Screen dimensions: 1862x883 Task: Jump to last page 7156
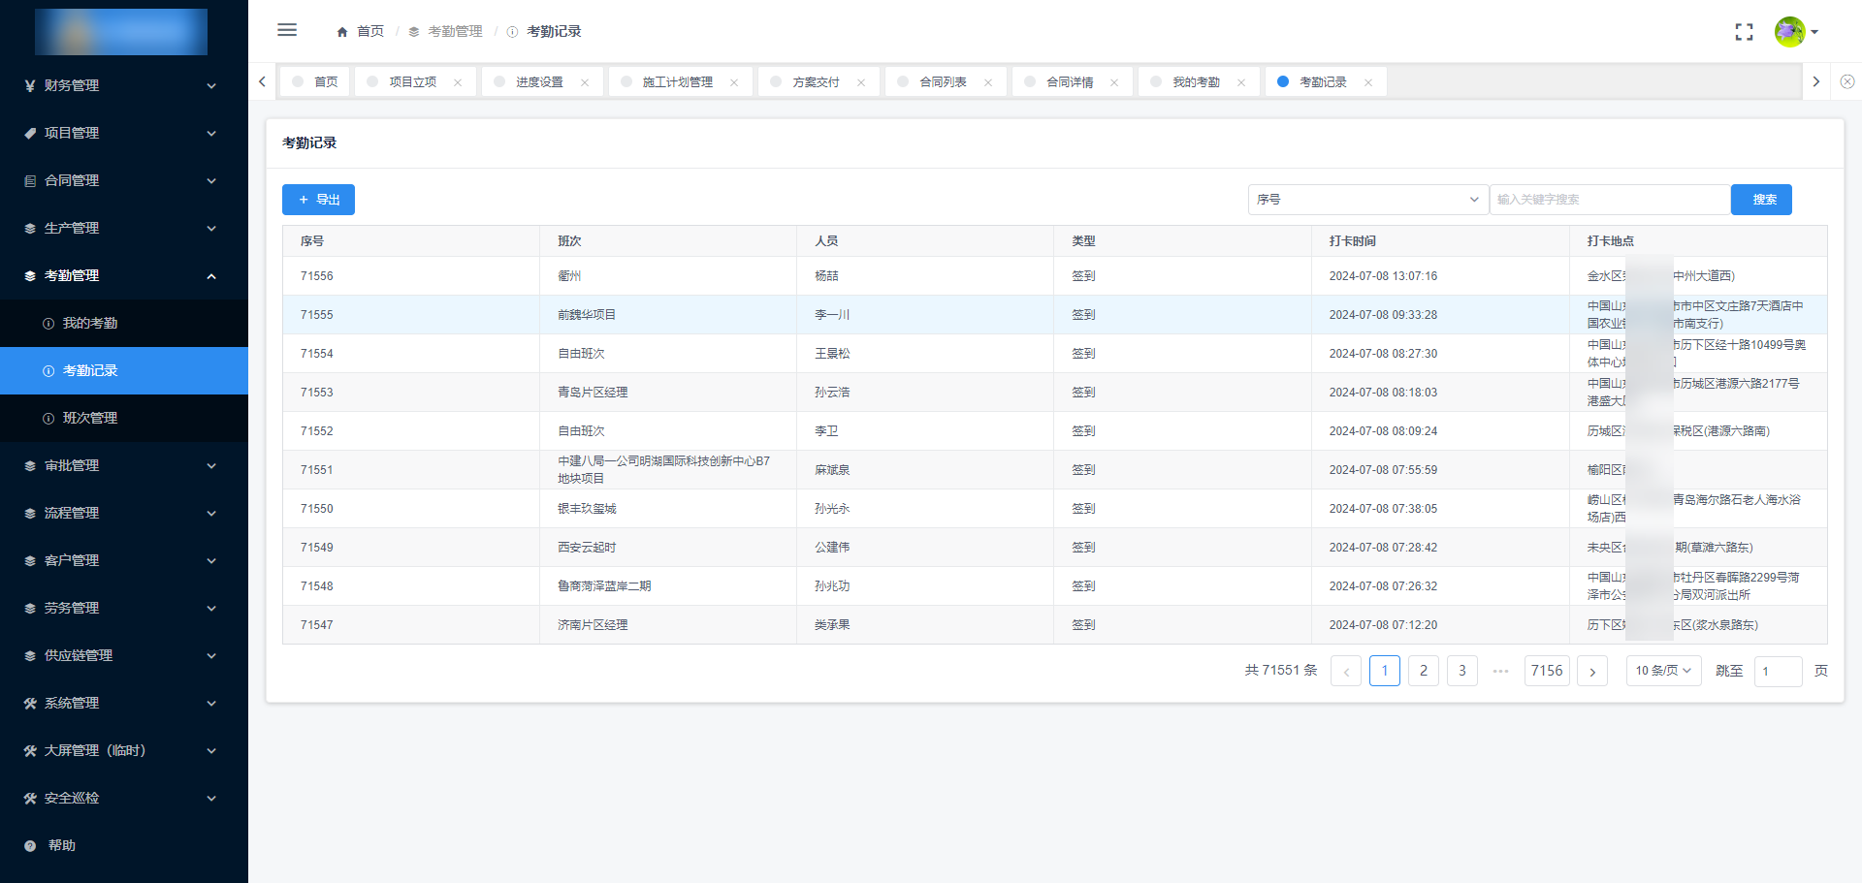(x=1547, y=671)
